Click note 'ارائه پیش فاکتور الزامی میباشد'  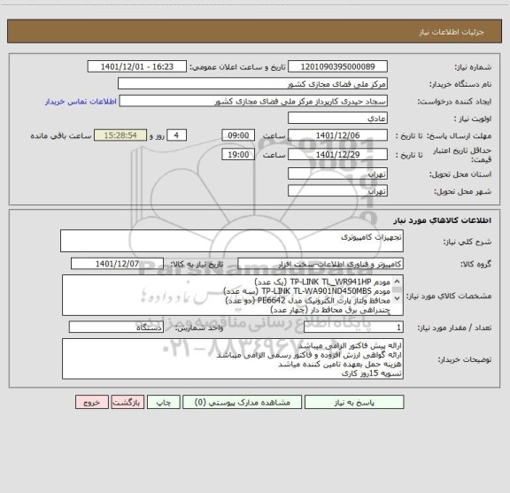350,345
